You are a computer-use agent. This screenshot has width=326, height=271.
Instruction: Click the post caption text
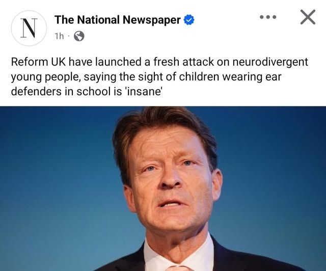tap(159, 76)
